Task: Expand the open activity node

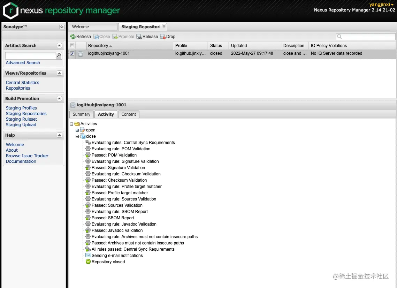Action: [x=77, y=130]
